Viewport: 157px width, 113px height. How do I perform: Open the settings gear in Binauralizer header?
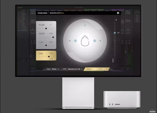[118, 13]
